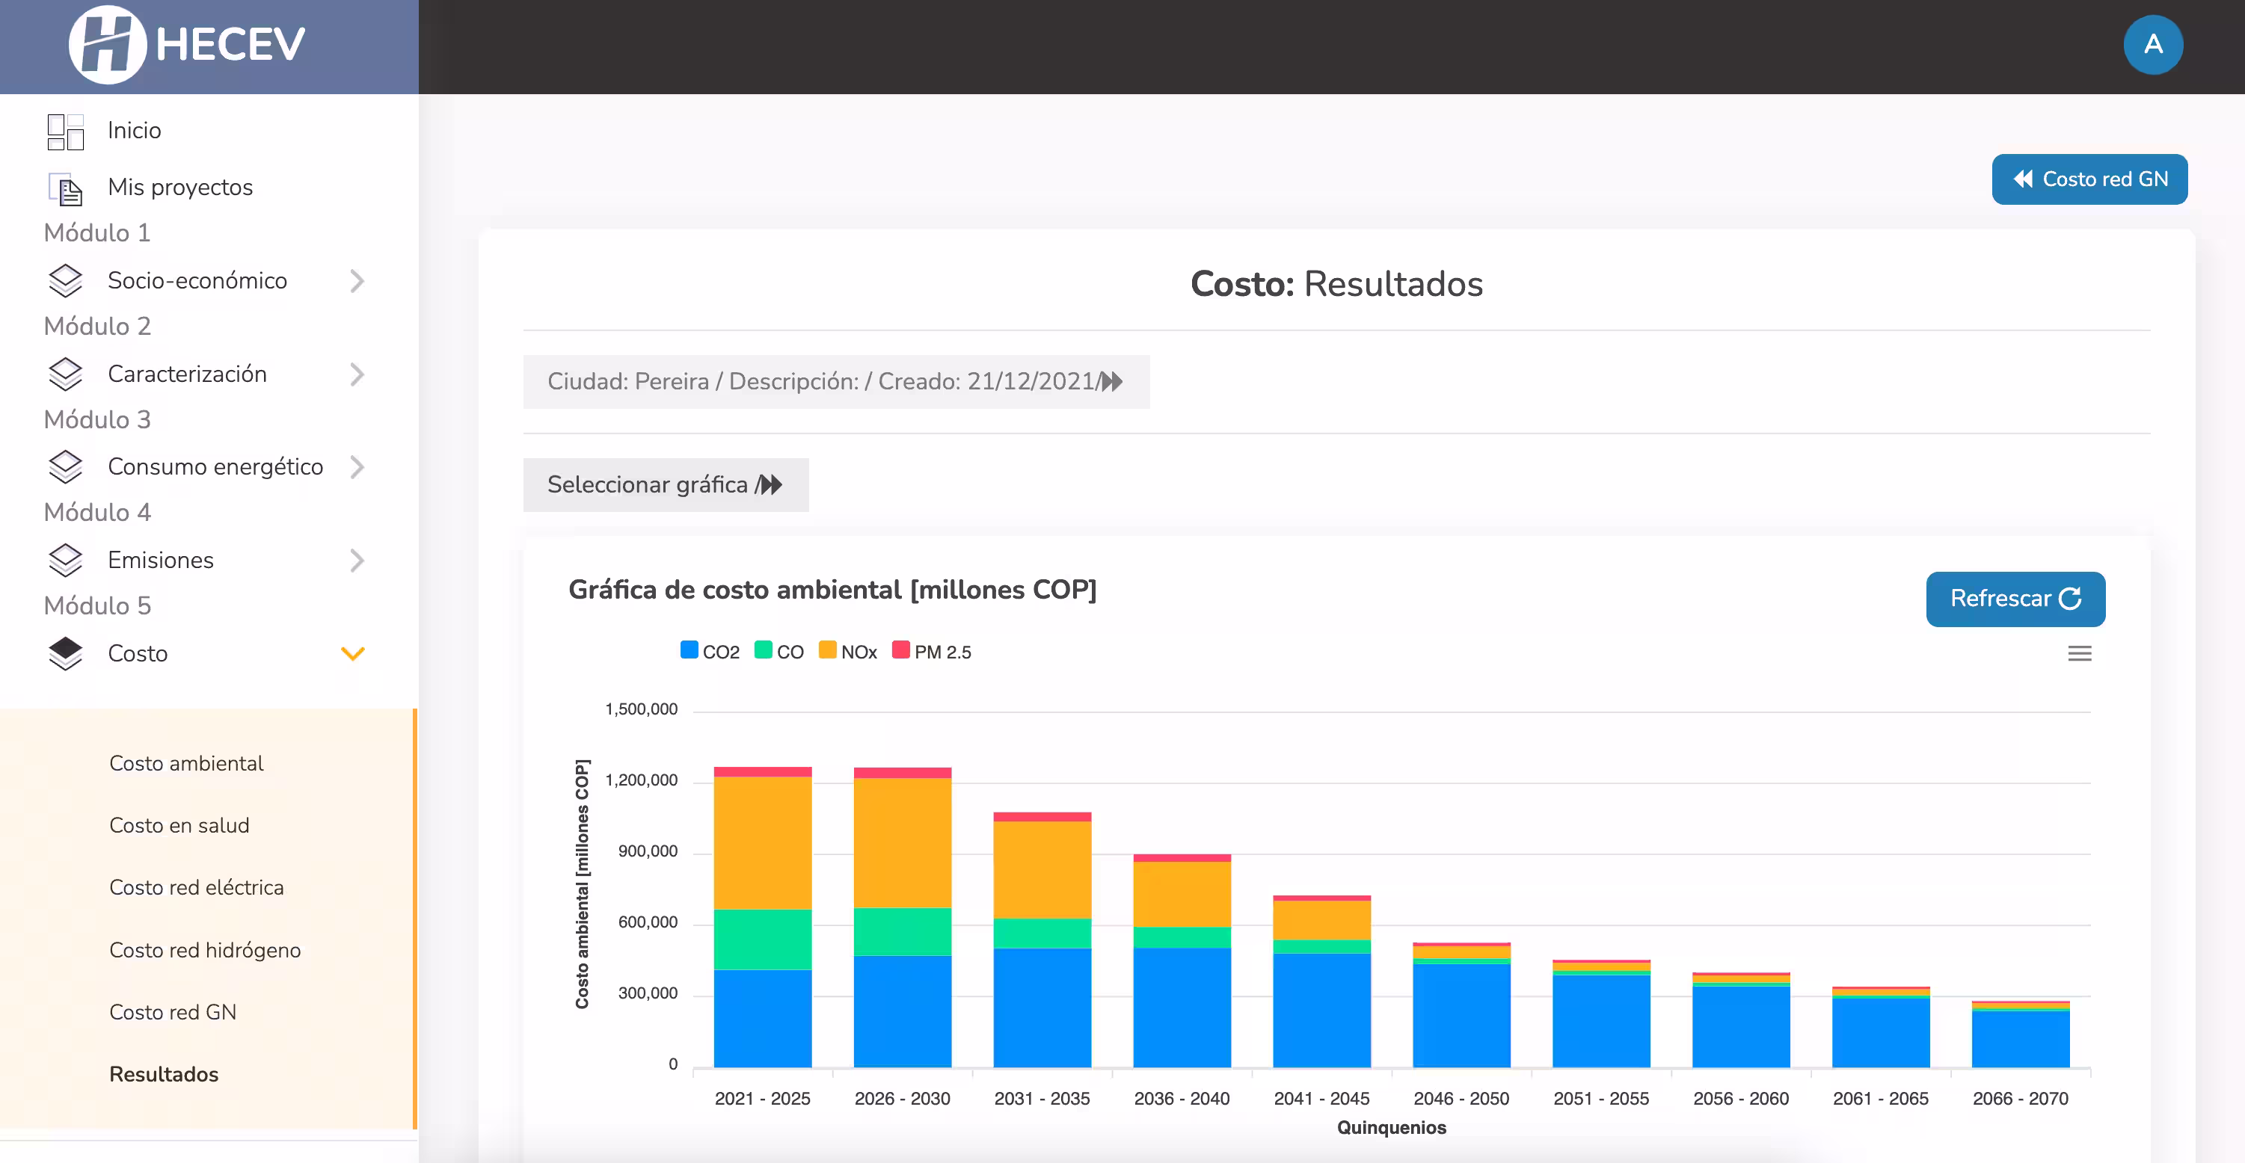Click the Seleccionar gráfica bar
Image resolution: width=2245 pixels, height=1163 pixels.
tap(665, 484)
